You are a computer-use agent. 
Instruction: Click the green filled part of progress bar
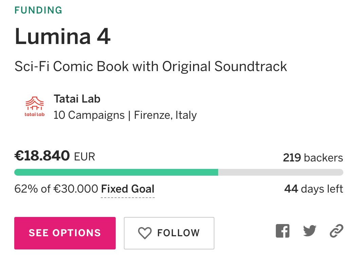115,172
